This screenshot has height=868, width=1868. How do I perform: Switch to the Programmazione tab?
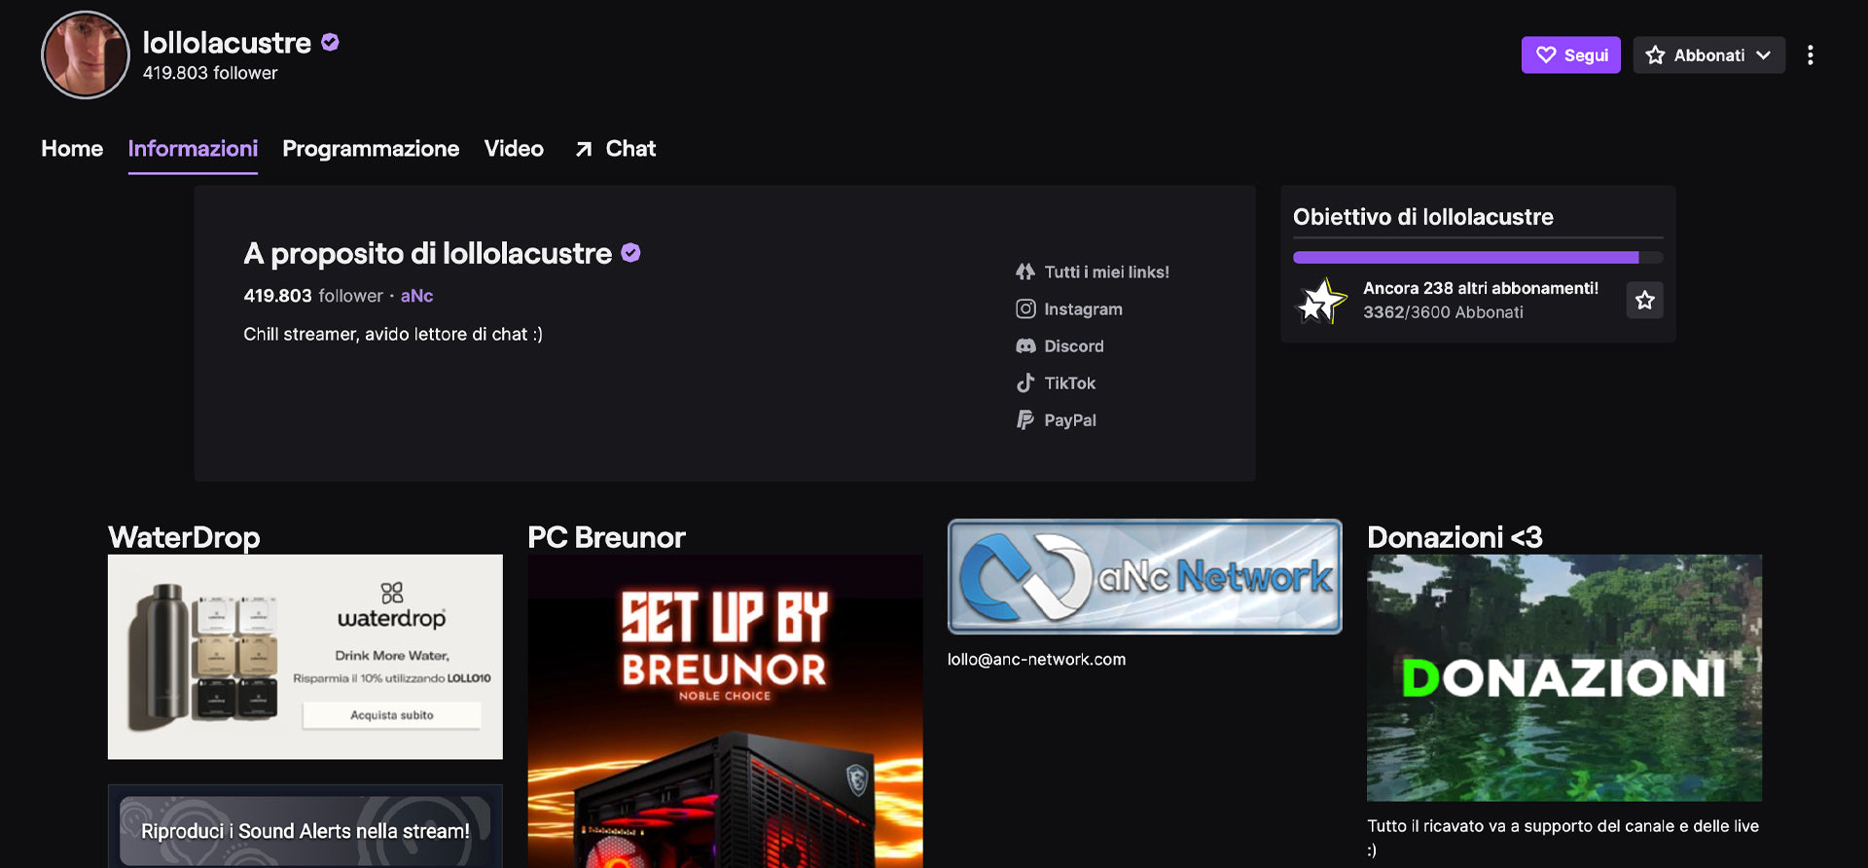pos(371,149)
